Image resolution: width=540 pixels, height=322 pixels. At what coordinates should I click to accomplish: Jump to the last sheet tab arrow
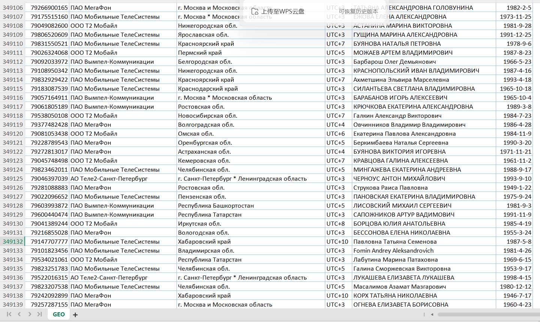click(x=39, y=314)
